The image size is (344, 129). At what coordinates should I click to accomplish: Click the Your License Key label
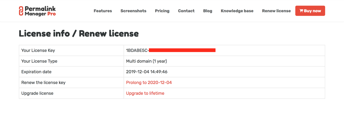click(x=38, y=50)
